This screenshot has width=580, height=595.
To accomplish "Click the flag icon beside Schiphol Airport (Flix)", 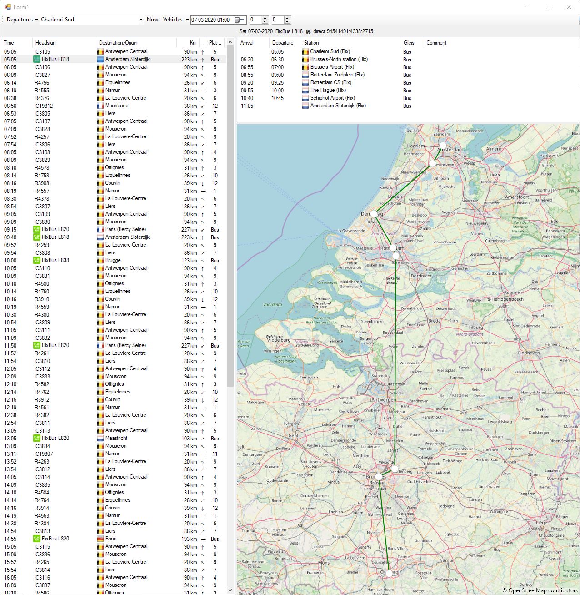I will pos(305,98).
